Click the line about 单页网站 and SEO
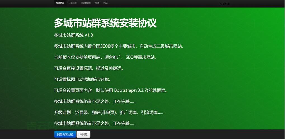Viewport: 285px width, 139px height. click(106, 57)
